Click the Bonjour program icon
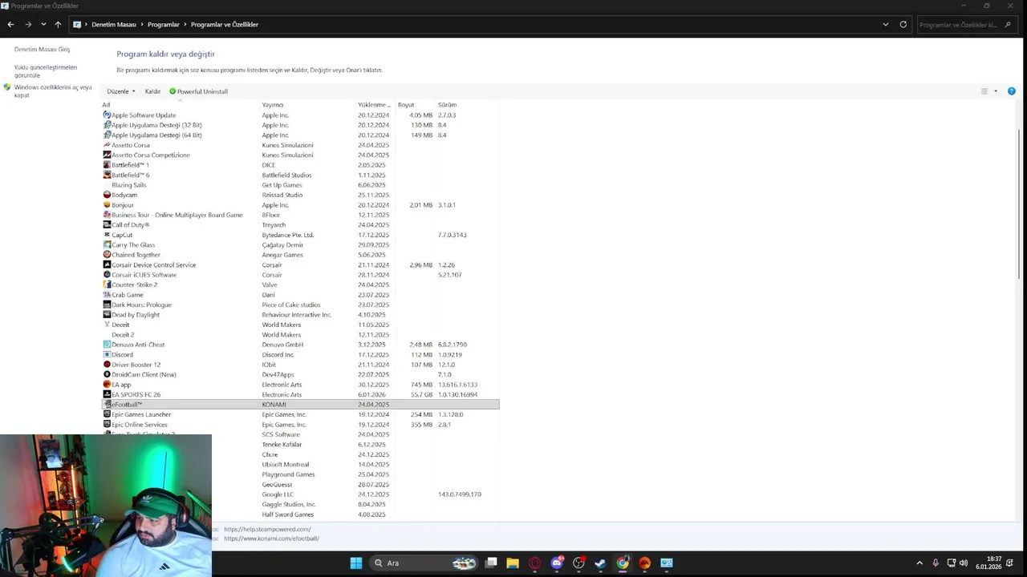The width and height of the screenshot is (1027, 577). coord(107,205)
